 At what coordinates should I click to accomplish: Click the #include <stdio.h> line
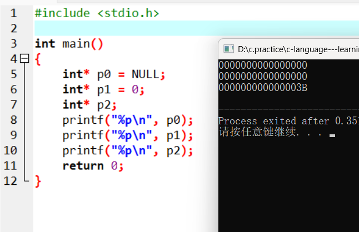pos(97,13)
